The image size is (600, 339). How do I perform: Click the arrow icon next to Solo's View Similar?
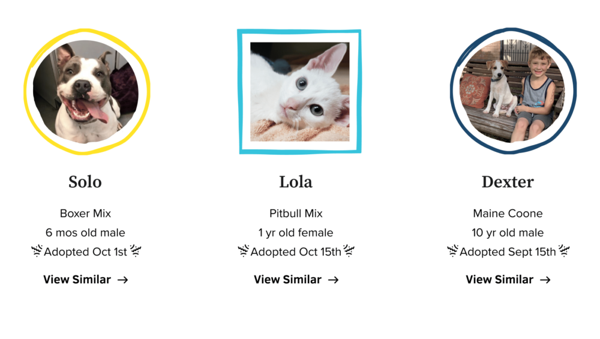122,280
